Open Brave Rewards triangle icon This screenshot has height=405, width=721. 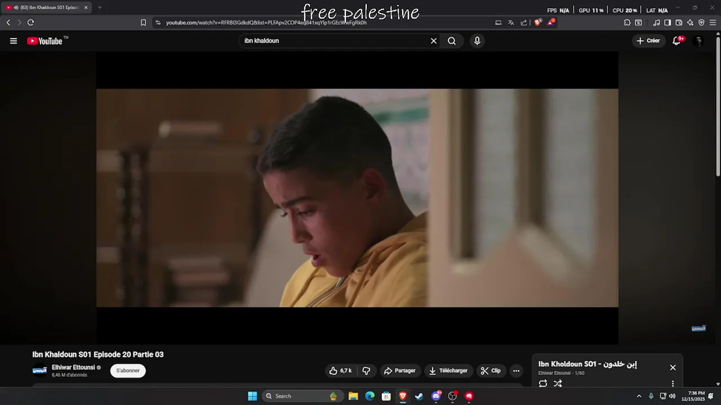coord(551,22)
